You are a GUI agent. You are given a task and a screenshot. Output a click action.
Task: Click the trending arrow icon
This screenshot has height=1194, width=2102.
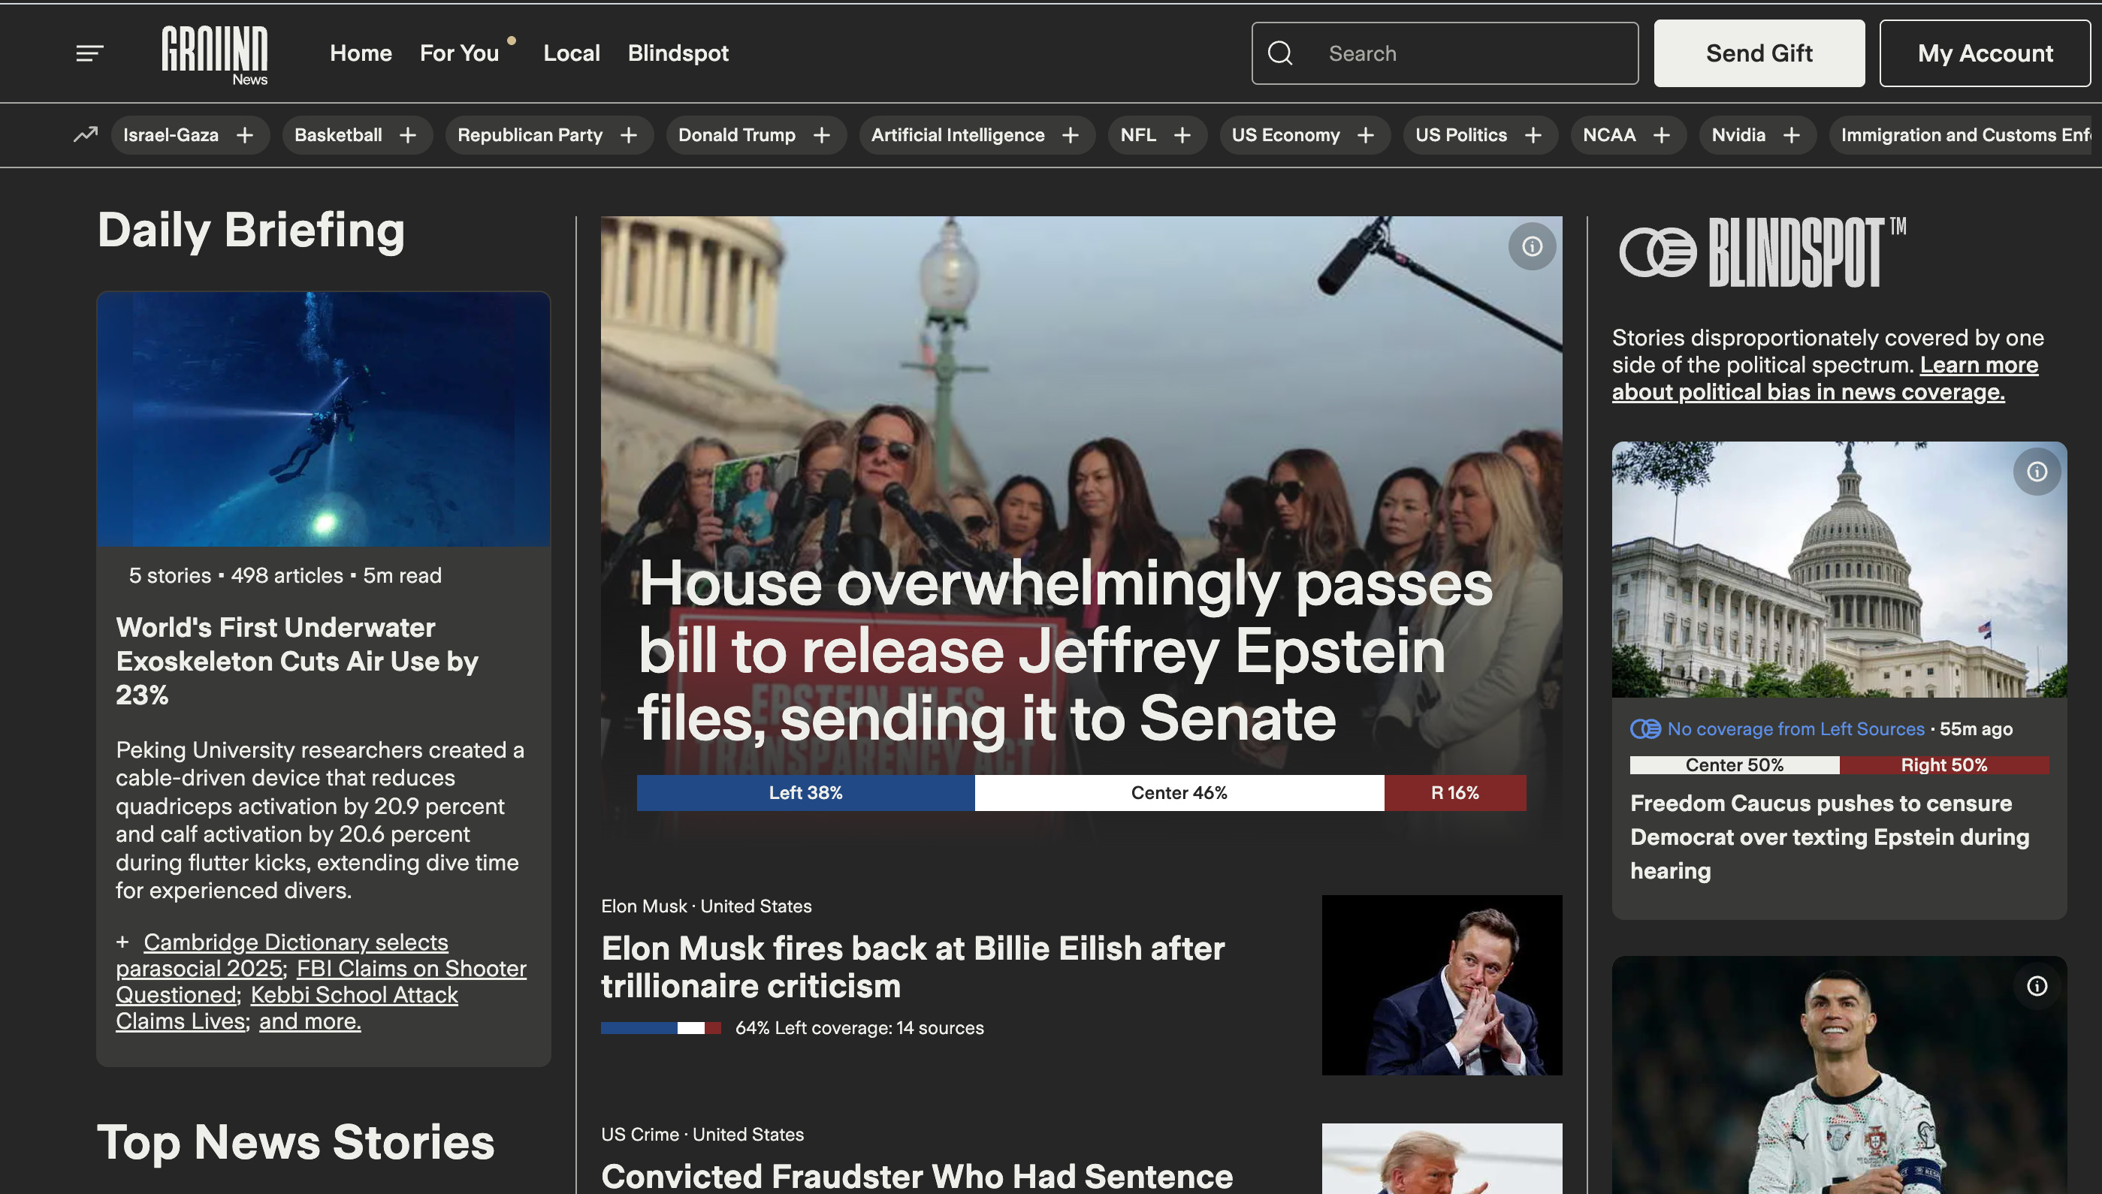[x=86, y=134]
